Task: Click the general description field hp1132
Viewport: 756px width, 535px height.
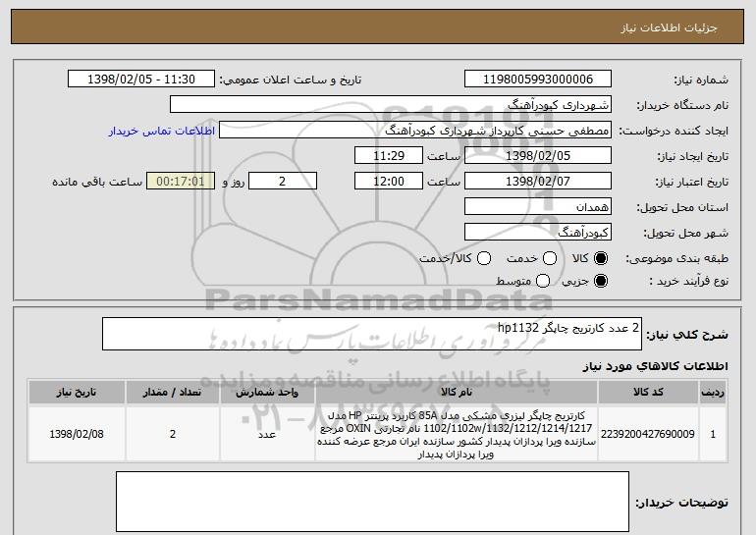Action: tap(372, 334)
